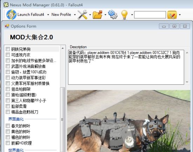The height and width of the screenshot is (152, 193).
Task: Focus the toolbar search text box
Action: pyautogui.click(x=150, y=15)
